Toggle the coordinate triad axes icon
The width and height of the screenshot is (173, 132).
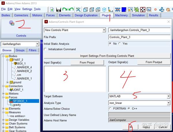tap(110, 10)
